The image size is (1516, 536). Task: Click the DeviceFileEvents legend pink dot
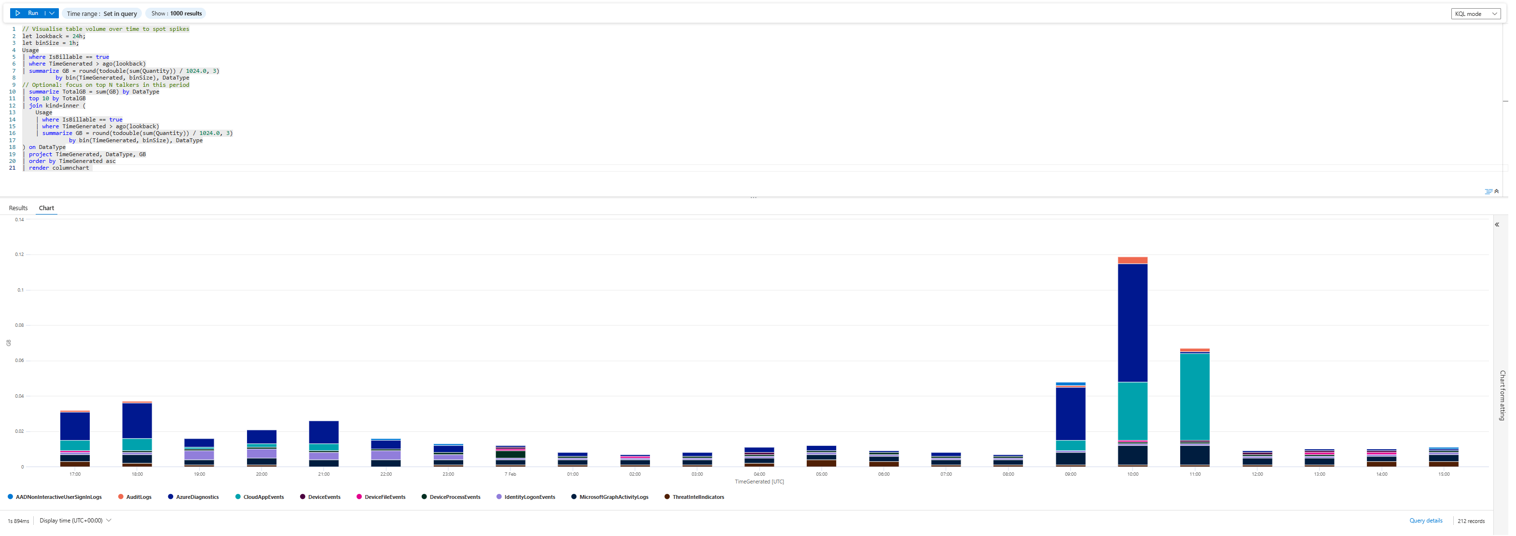click(359, 497)
